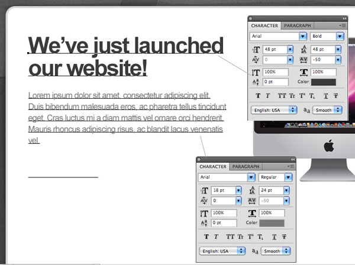355x265 pixels.
Task: Open lower Character panel options menu
Action: tap(291, 166)
